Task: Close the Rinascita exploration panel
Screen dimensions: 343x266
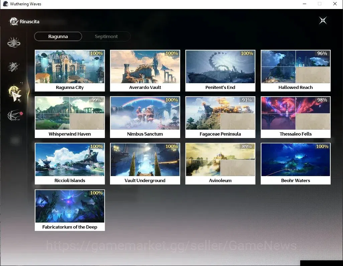Action: tap(323, 21)
